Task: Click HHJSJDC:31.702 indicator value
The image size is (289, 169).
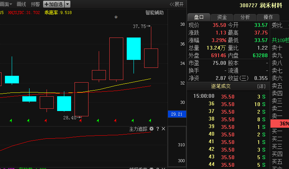Action: (x=24, y=13)
